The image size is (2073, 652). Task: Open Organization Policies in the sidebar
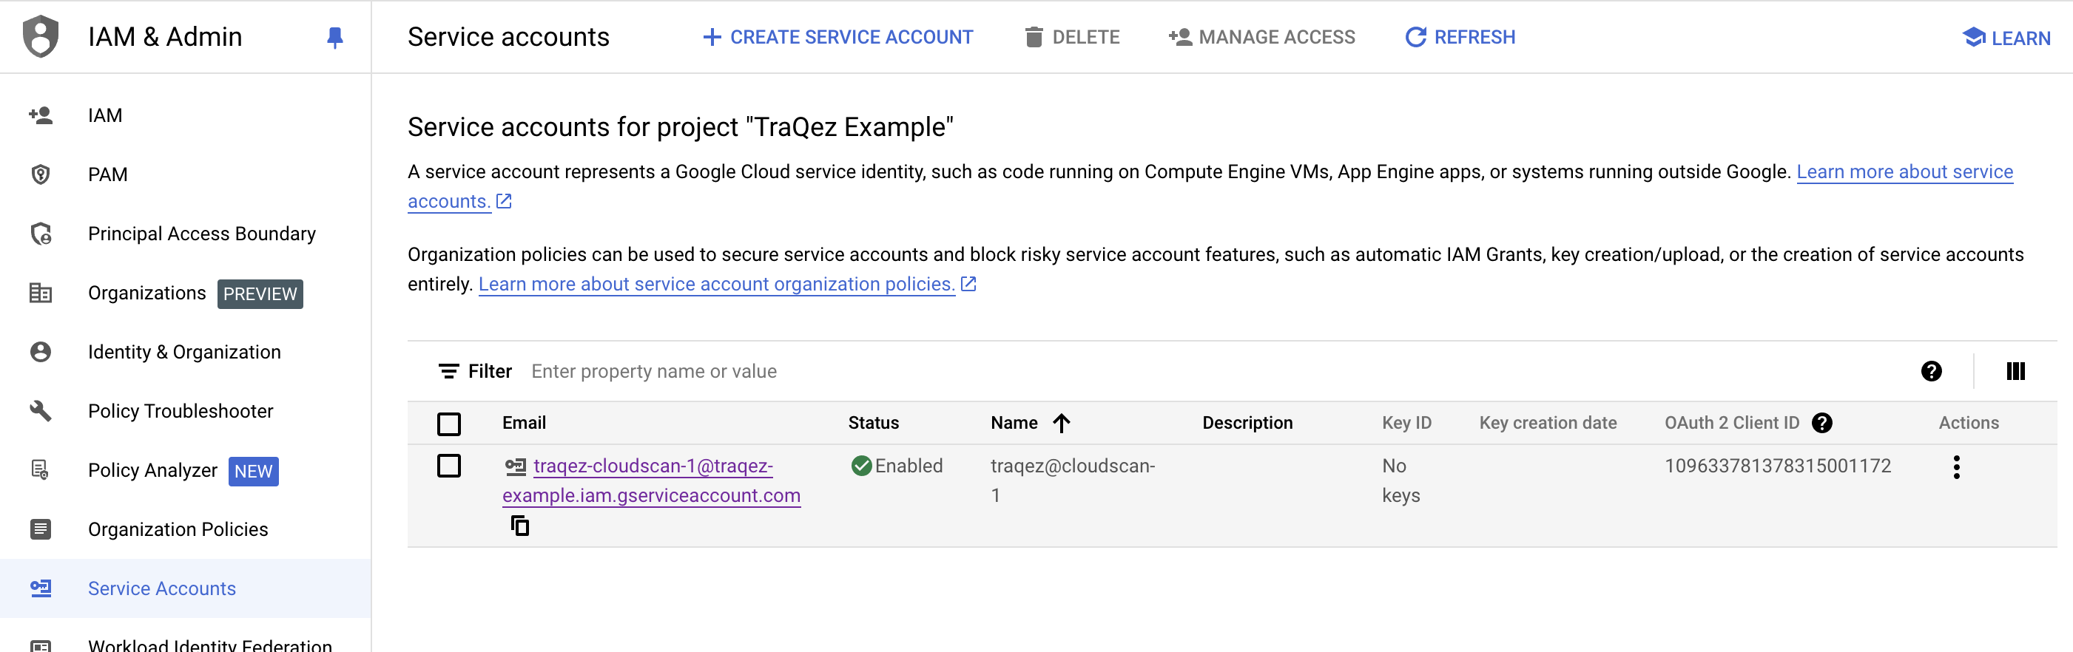(178, 529)
